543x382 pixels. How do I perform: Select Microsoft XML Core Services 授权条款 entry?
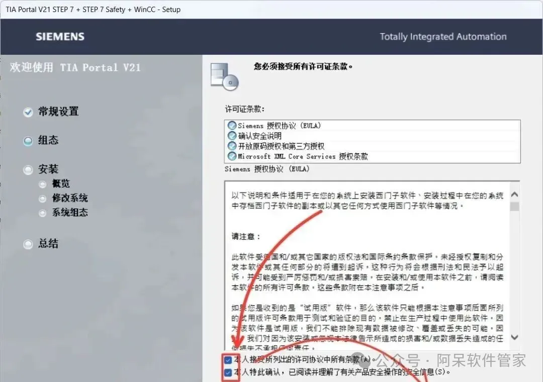[x=372, y=156]
